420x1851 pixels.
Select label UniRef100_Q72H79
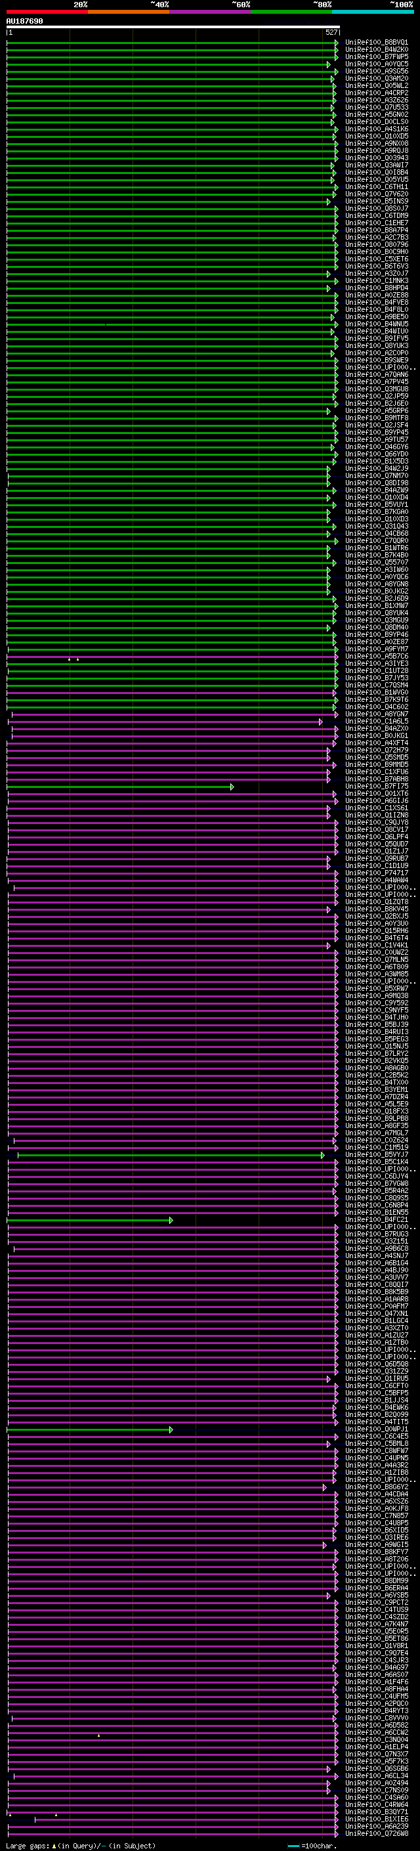click(376, 750)
